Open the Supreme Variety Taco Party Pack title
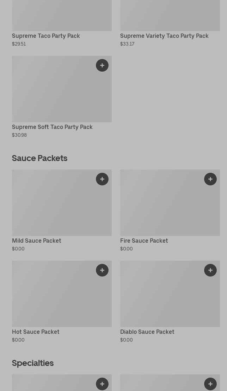227x391 pixels. click(164, 36)
